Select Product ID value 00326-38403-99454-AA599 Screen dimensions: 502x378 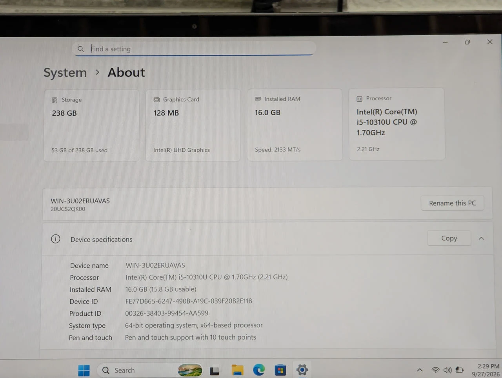tap(167, 313)
